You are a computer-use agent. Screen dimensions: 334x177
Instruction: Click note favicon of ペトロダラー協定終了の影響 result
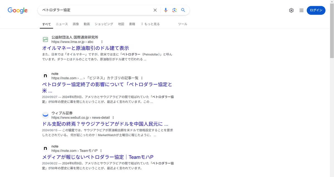pyautogui.click(x=45, y=76)
